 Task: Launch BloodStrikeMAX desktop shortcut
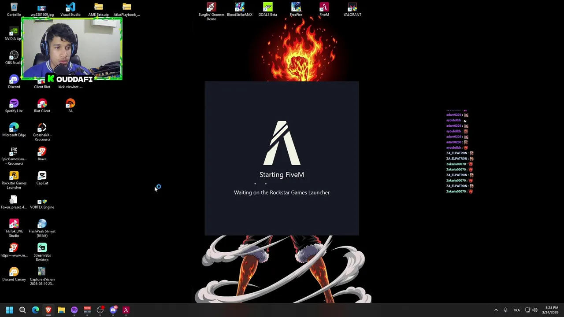239,9
